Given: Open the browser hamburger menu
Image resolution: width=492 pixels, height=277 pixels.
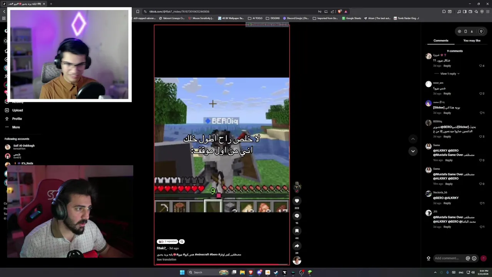Looking at the screenshot, I should (x=488, y=12).
